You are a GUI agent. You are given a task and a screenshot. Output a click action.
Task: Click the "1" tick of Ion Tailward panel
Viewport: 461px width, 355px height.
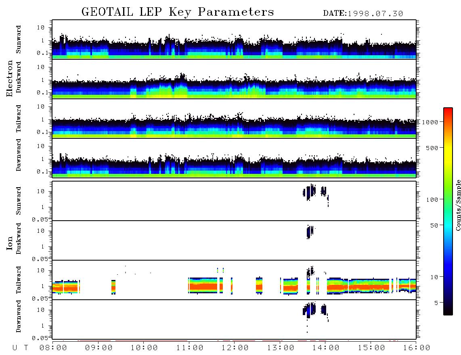click(43, 286)
